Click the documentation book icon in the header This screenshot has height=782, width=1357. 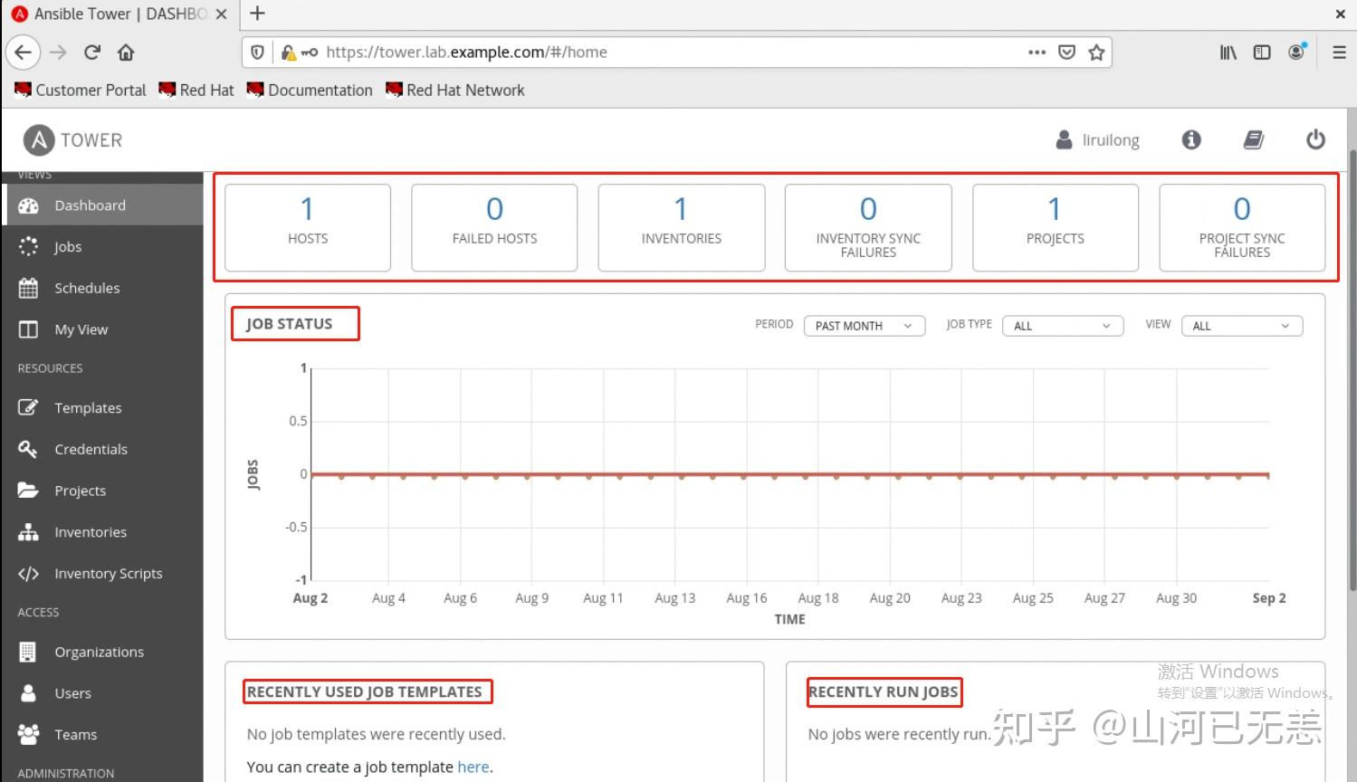tap(1254, 139)
